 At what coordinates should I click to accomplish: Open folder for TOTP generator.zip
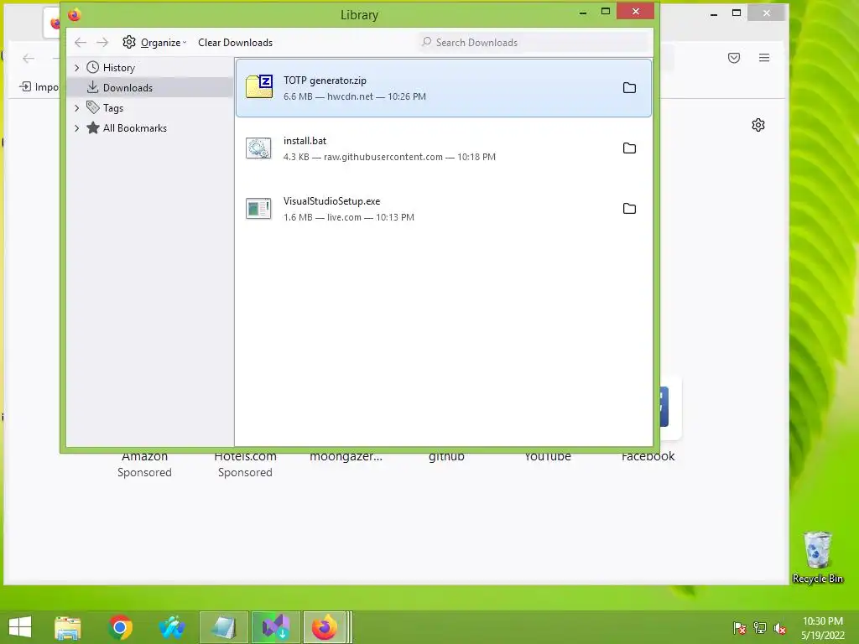point(629,87)
